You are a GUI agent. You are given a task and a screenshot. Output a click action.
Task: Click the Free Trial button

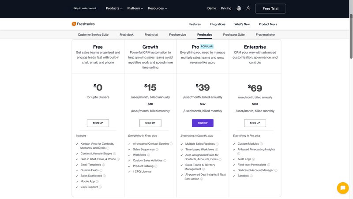tap(270, 8)
